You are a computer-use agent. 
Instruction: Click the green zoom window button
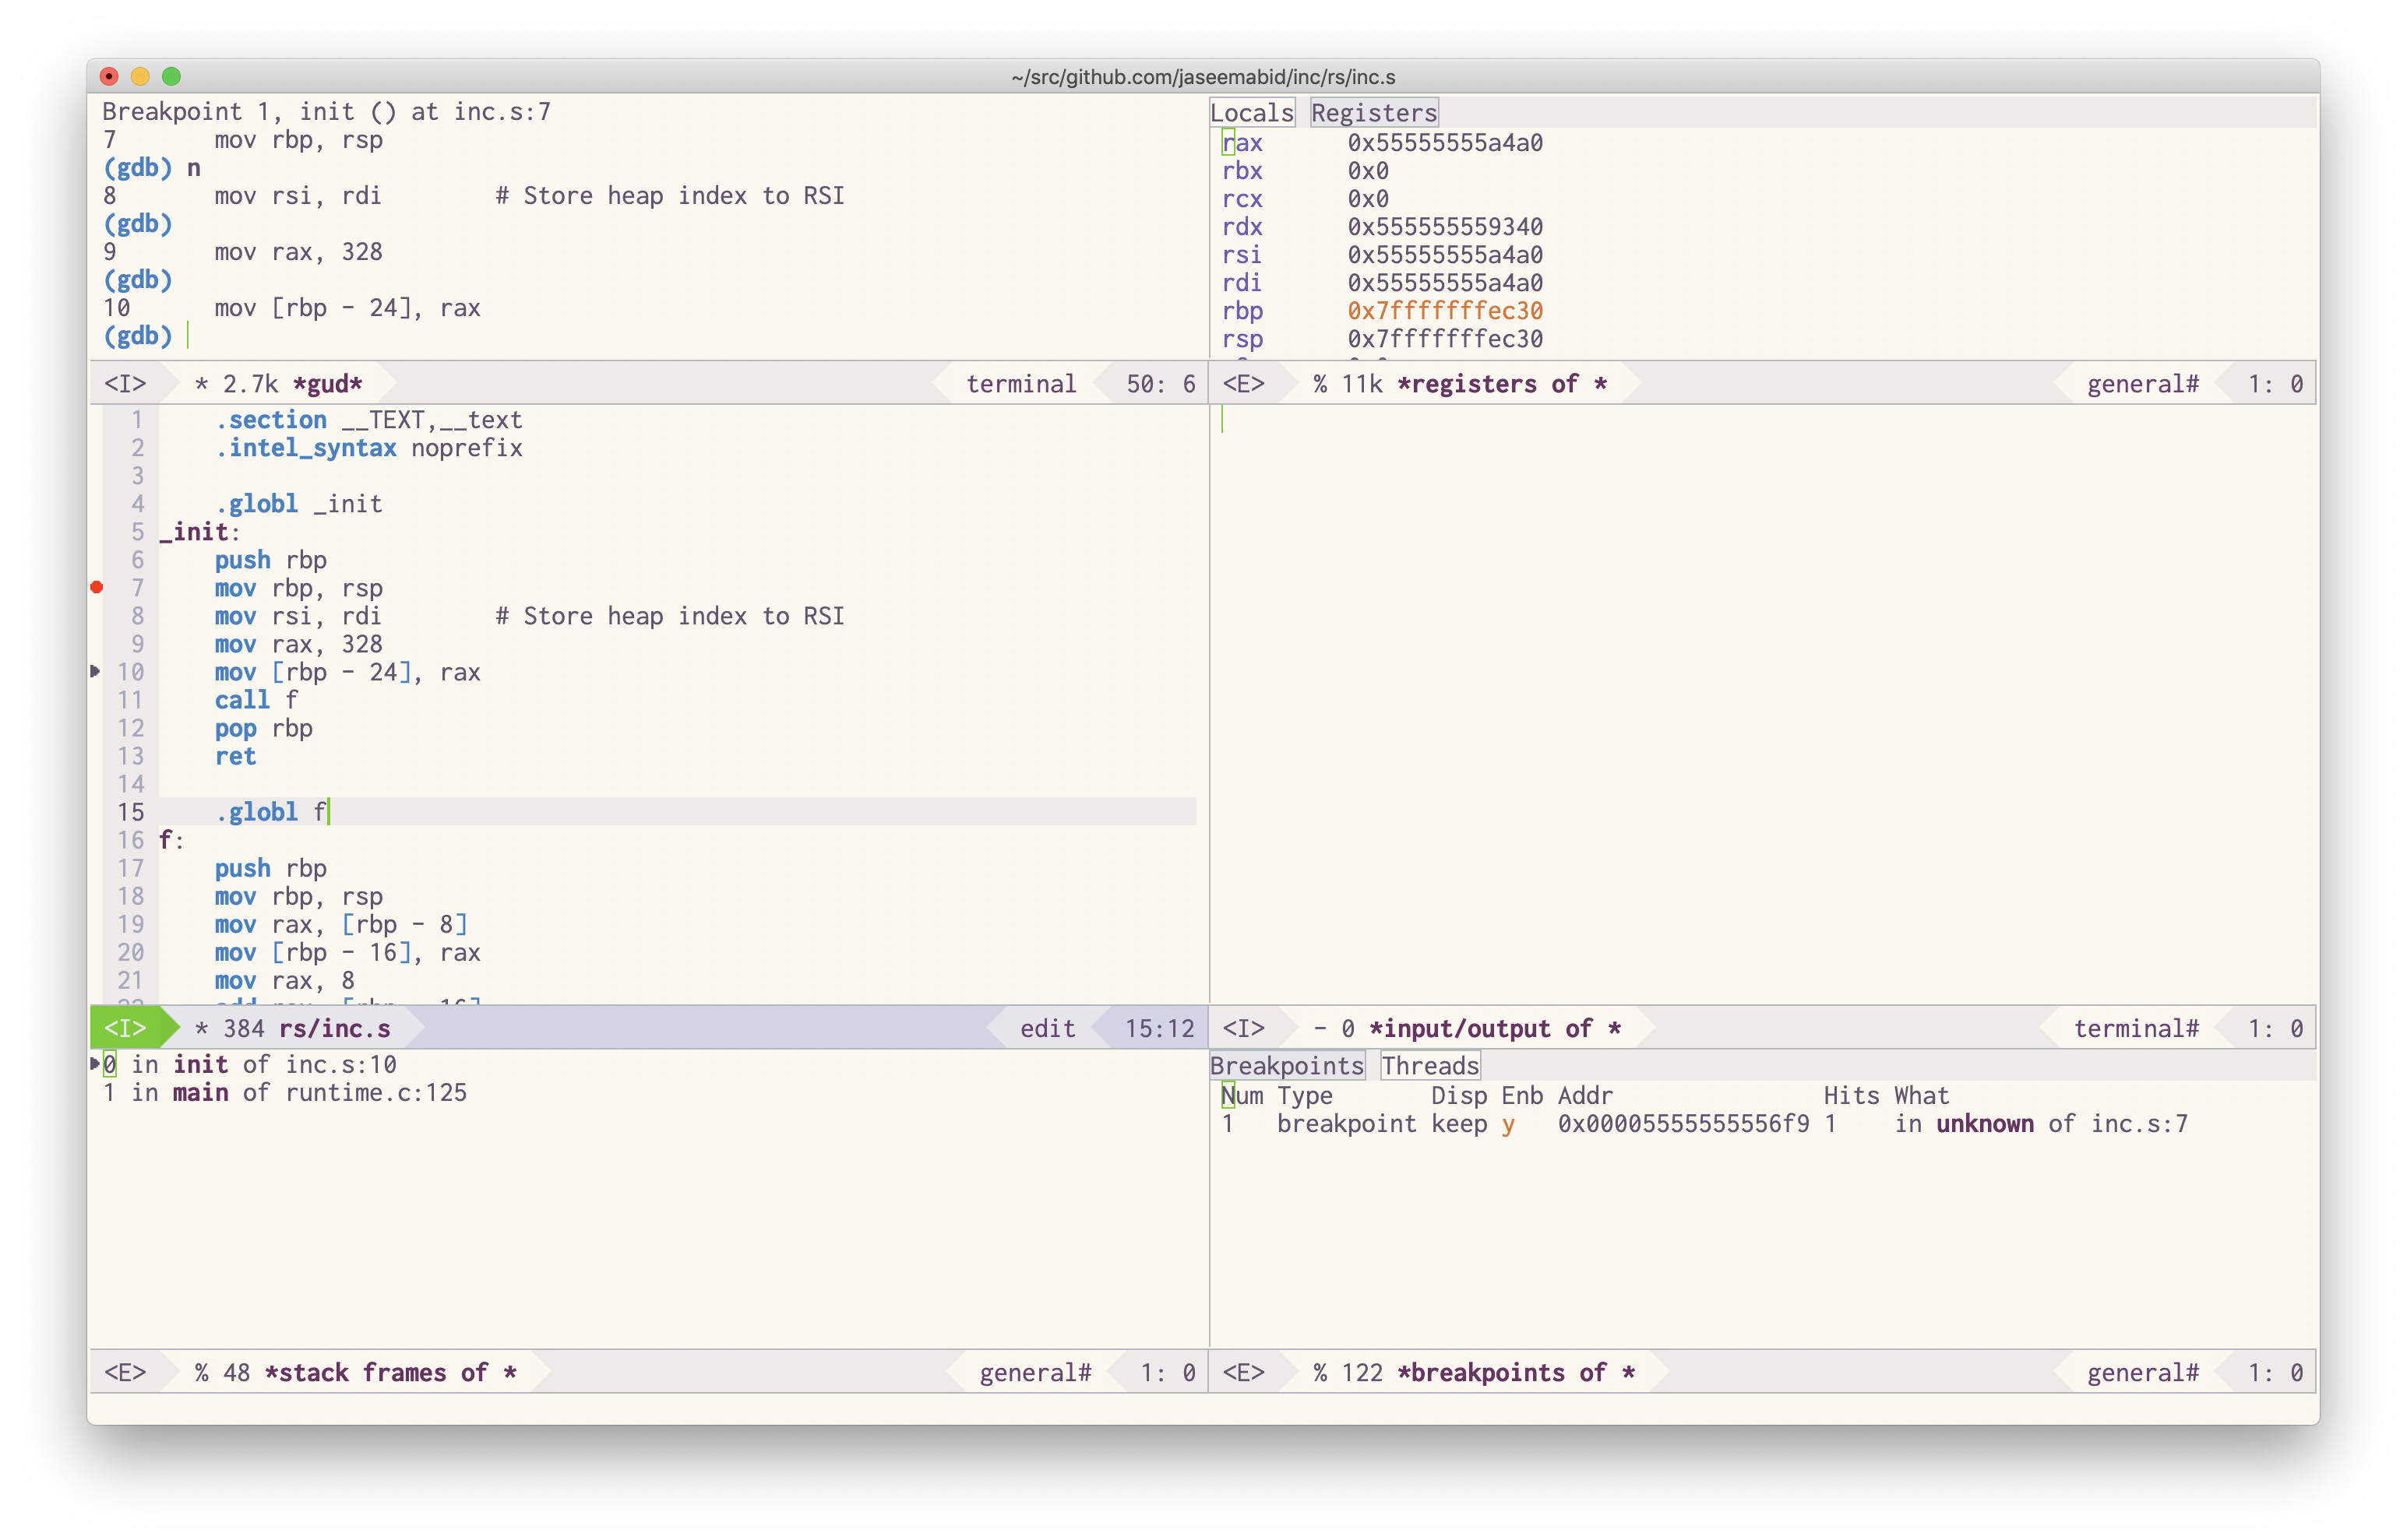pyautogui.click(x=171, y=76)
